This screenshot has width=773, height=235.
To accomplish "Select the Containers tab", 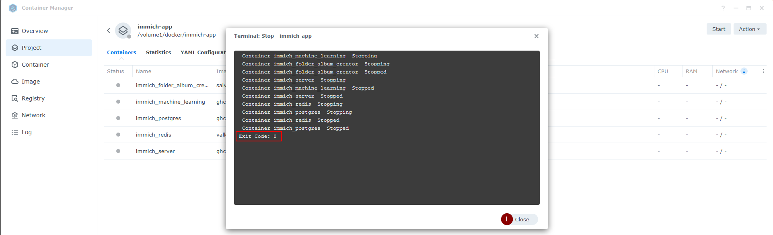I will (x=121, y=53).
